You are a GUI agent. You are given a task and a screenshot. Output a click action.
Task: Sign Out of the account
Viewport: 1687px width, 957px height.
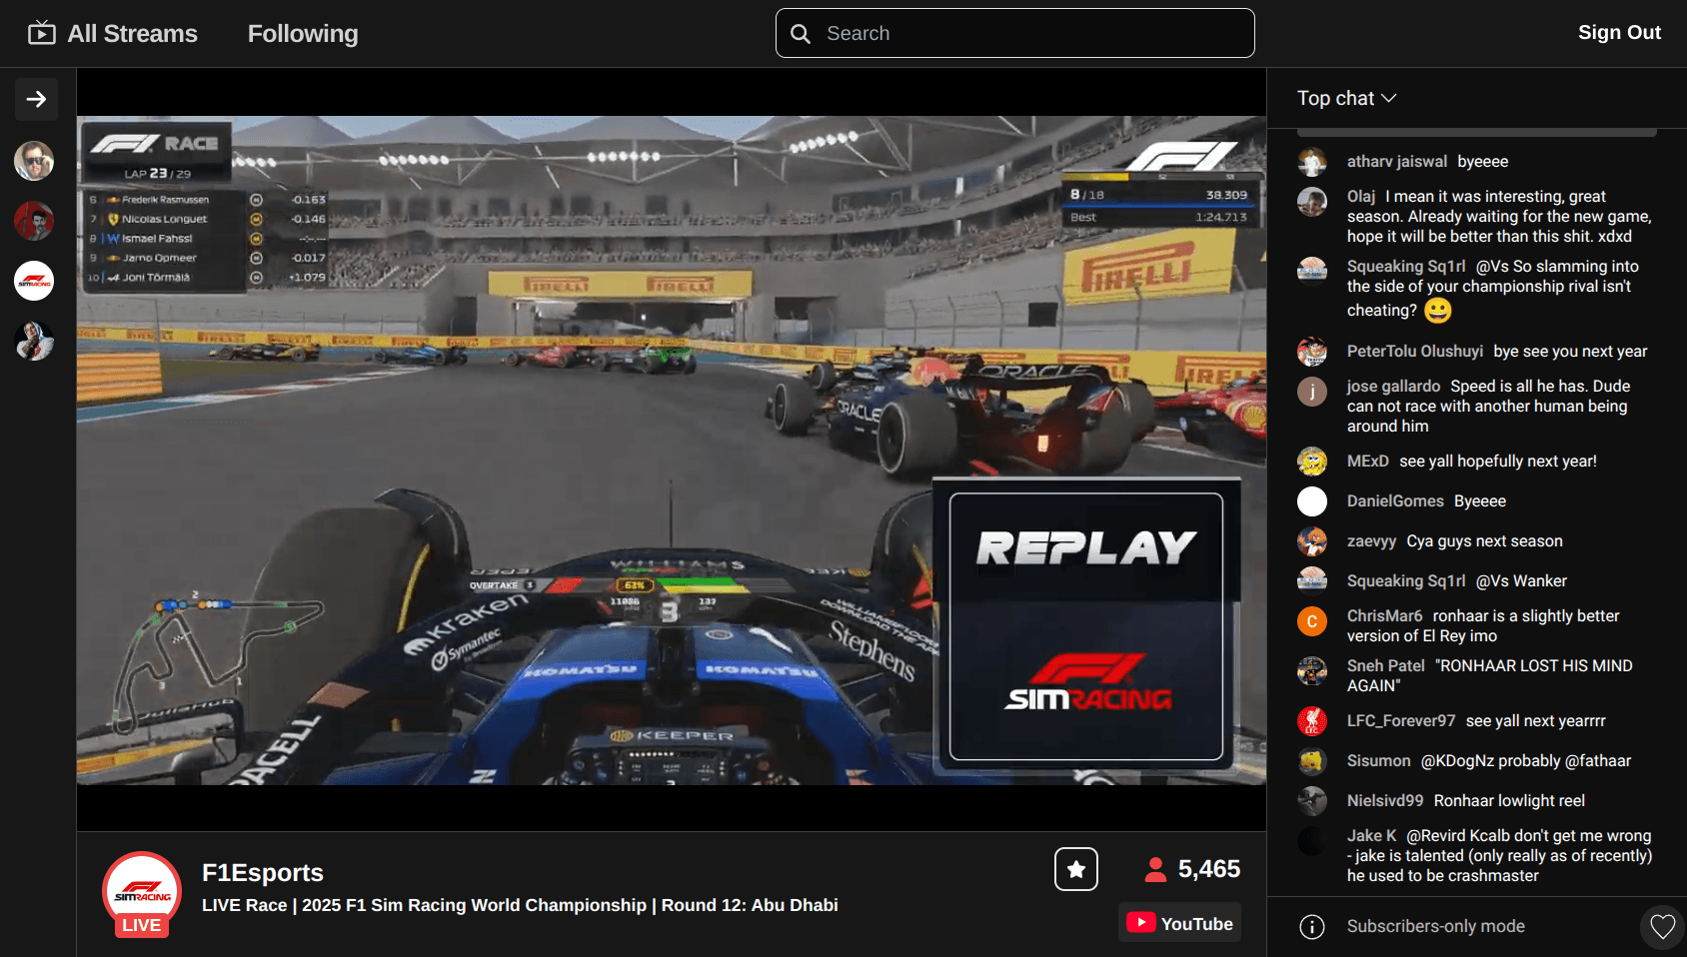coord(1619,32)
